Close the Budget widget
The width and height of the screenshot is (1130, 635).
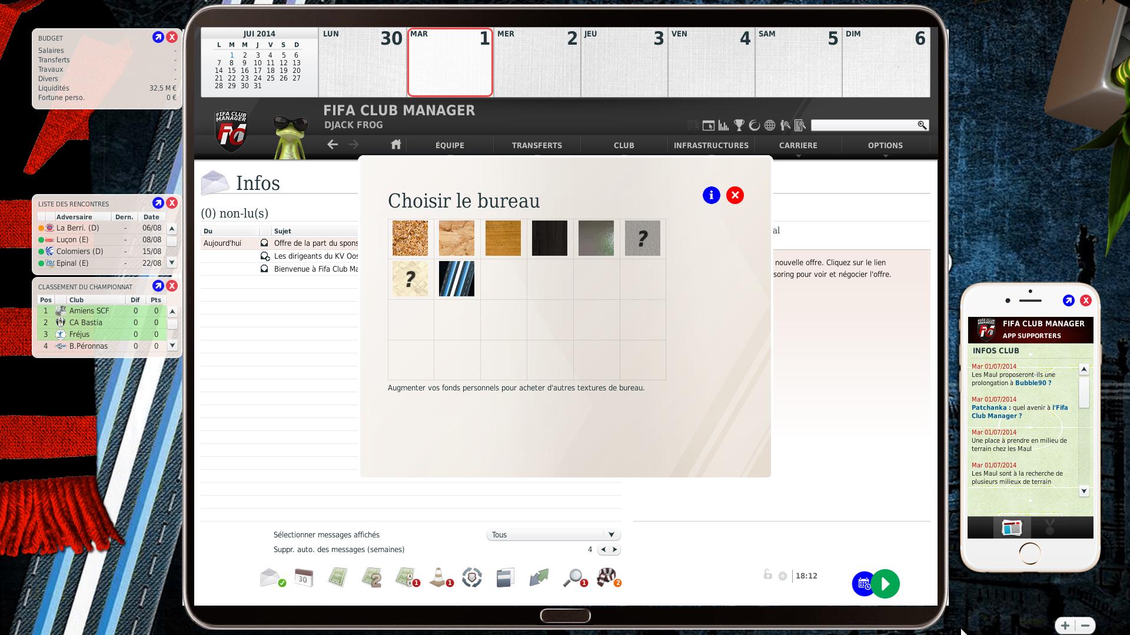(x=172, y=37)
